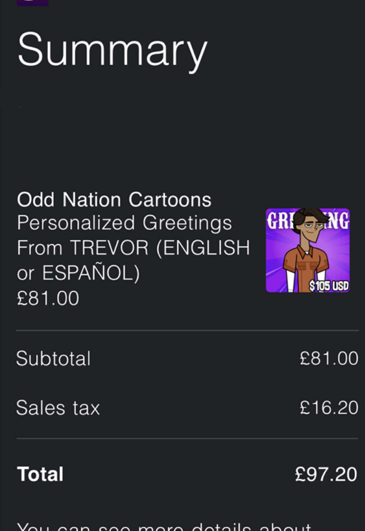Click the purple logo at the top
This screenshot has width=365, height=531.
pos(32,3)
